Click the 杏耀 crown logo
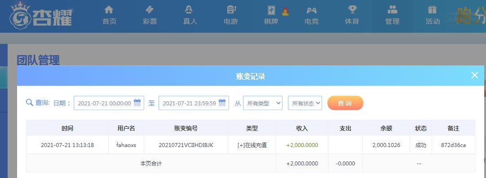486x178 pixels. pos(40,16)
